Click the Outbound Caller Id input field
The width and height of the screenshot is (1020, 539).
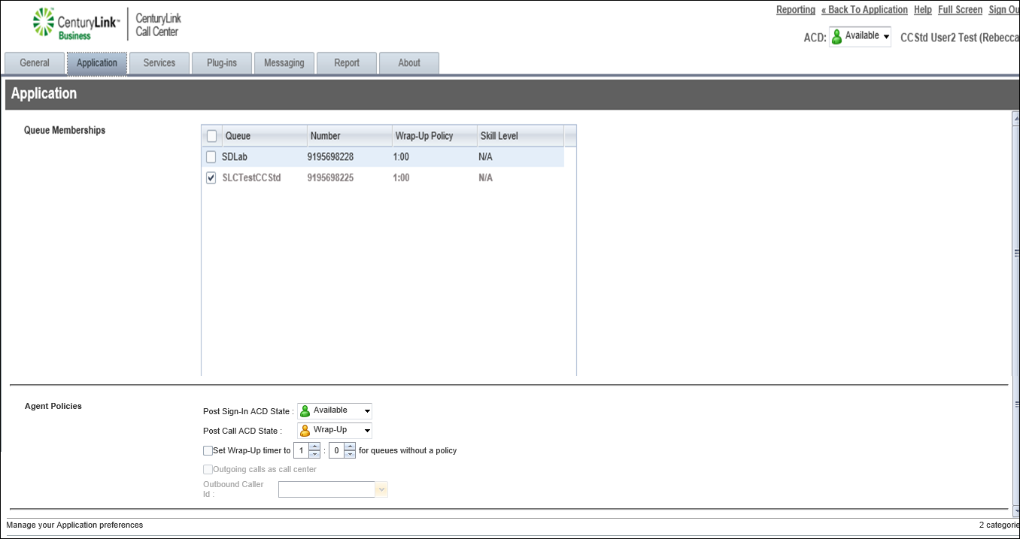(327, 489)
